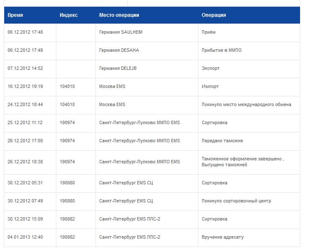Click the Германия DELEJB location

(x=118, y=68)
